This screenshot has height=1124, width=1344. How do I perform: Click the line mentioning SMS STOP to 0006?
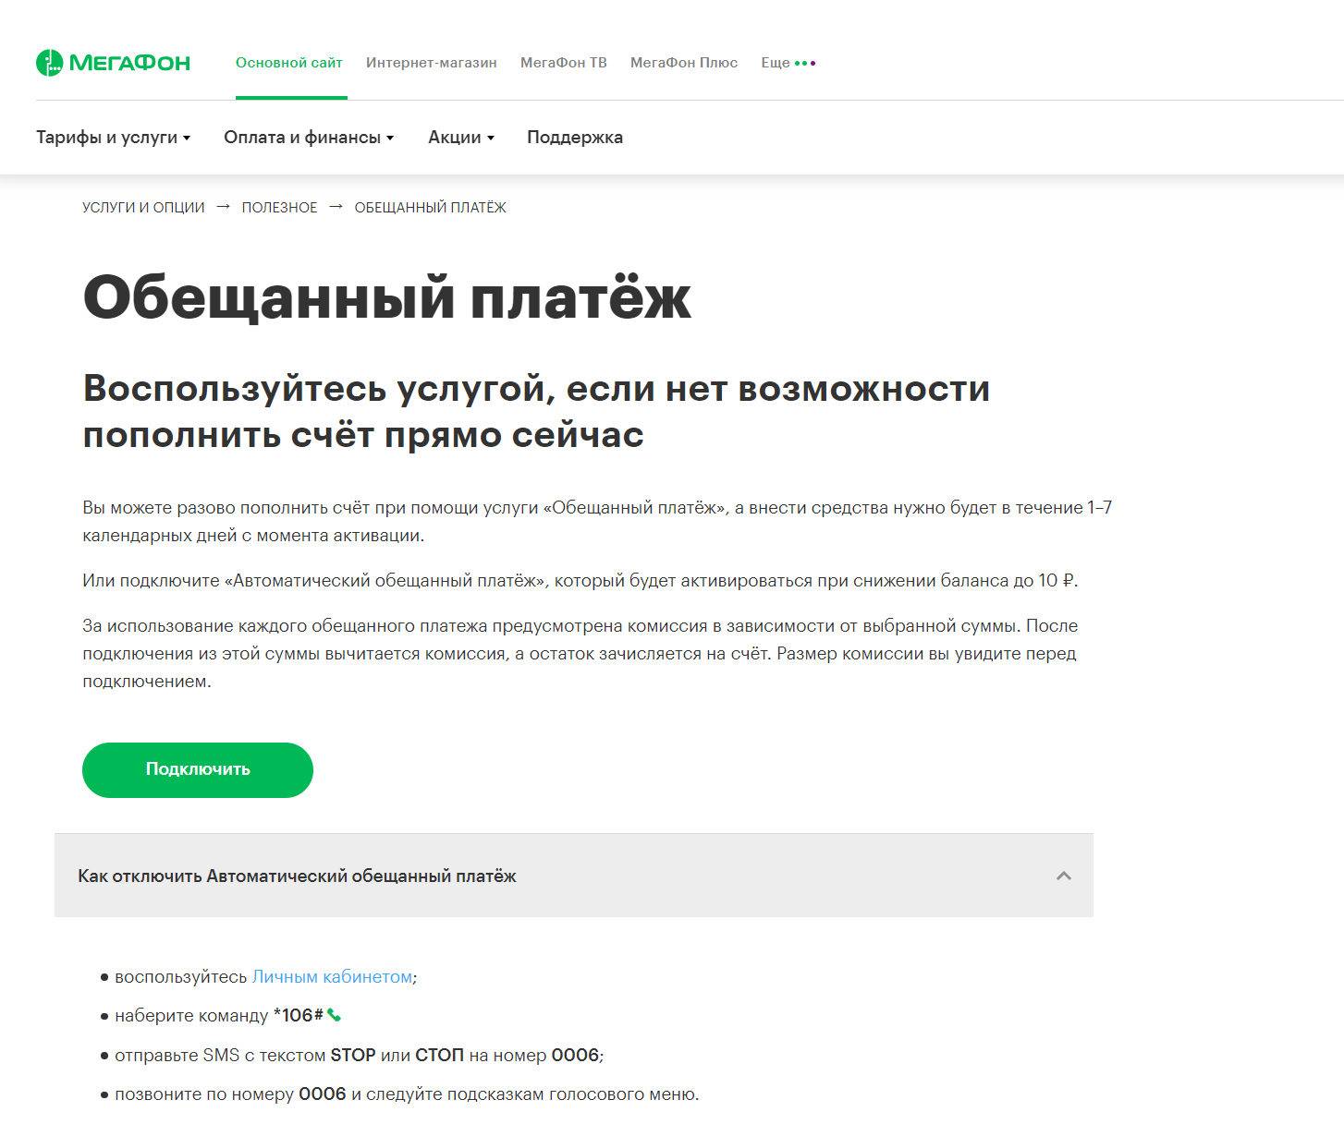[359, 1055]
